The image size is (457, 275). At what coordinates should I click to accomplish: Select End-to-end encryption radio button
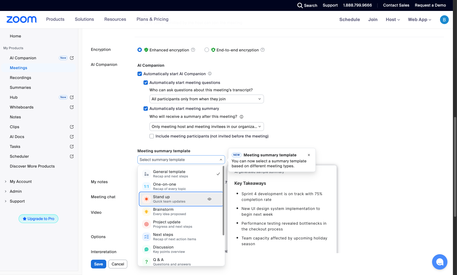pos(207,50)
